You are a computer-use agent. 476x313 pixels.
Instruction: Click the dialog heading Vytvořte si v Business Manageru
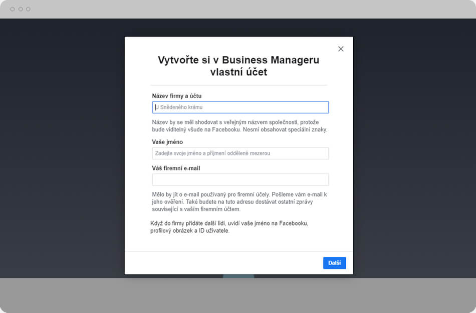(239, 66)
